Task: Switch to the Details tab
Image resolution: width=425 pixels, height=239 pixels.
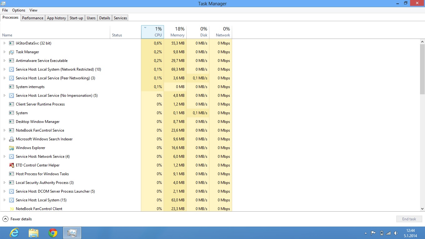Action: click(105, 18)
